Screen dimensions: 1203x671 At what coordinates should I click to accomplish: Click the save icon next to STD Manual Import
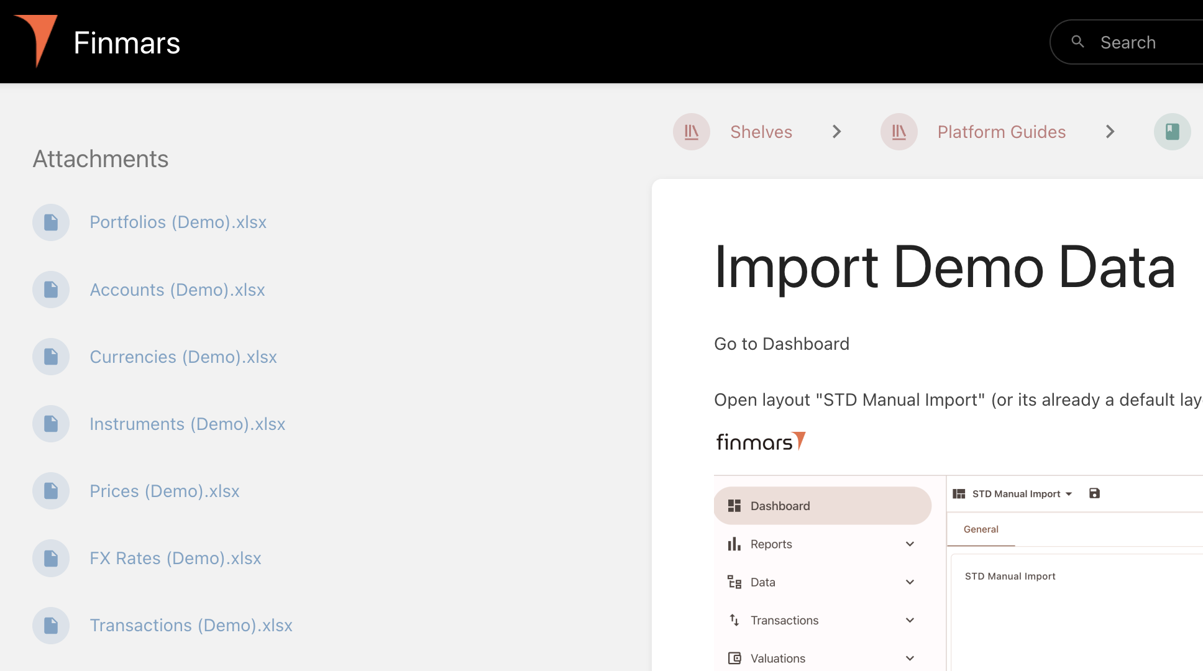(1094, 493)
